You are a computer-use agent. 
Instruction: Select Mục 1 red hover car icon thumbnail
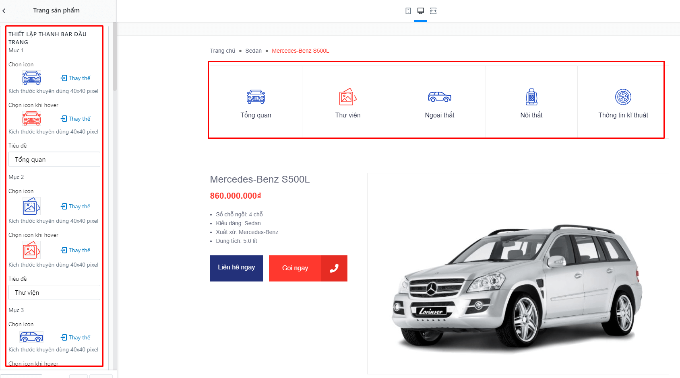[x=32, y=118]
